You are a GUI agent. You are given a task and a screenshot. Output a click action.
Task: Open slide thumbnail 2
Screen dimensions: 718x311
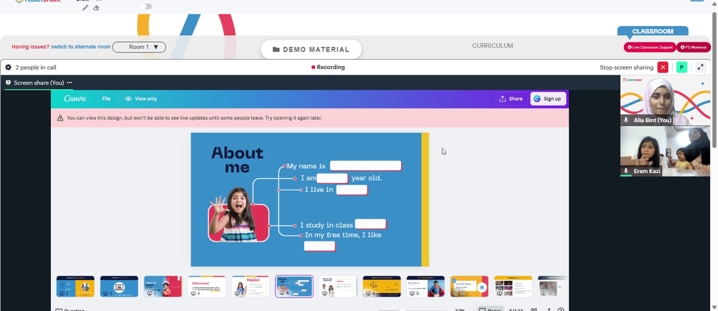pyautogui.click(x=119, y=287)
